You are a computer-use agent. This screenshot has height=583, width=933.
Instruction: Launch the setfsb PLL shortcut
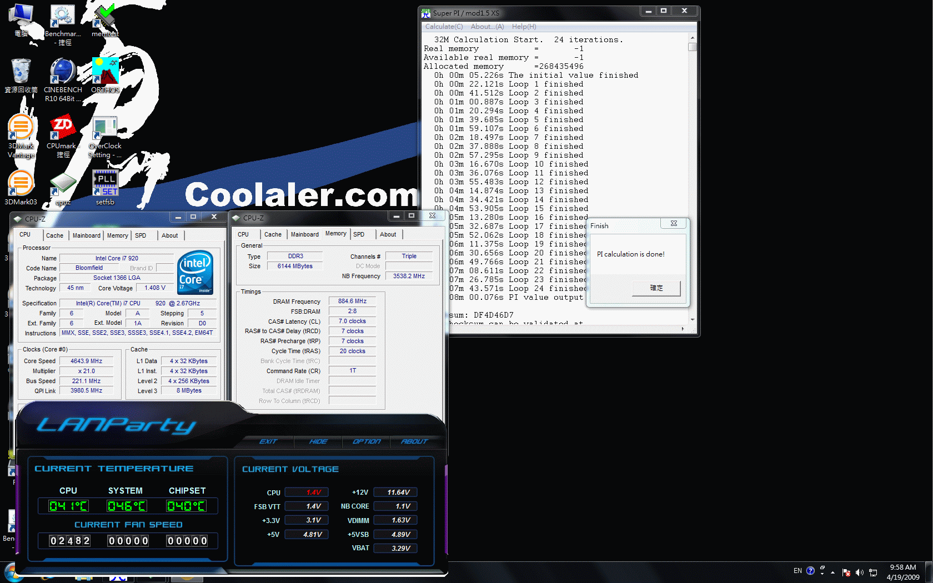(x=105, y=187)
